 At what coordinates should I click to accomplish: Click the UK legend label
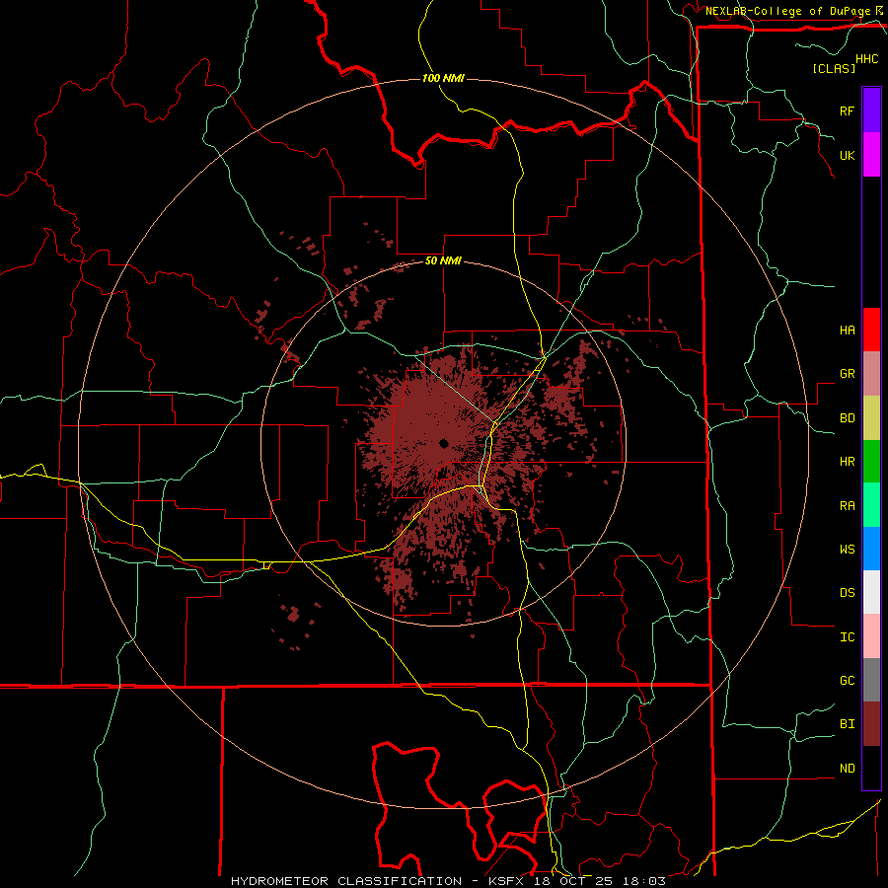[x=847, y=155]
